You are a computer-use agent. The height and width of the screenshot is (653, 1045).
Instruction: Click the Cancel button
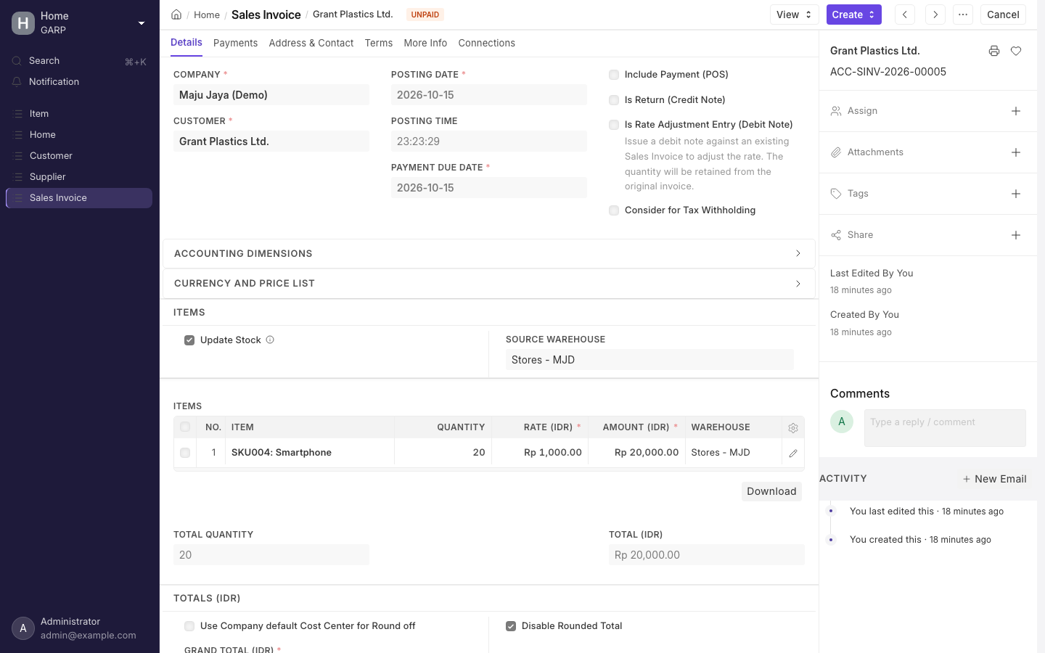(1003, 15)
